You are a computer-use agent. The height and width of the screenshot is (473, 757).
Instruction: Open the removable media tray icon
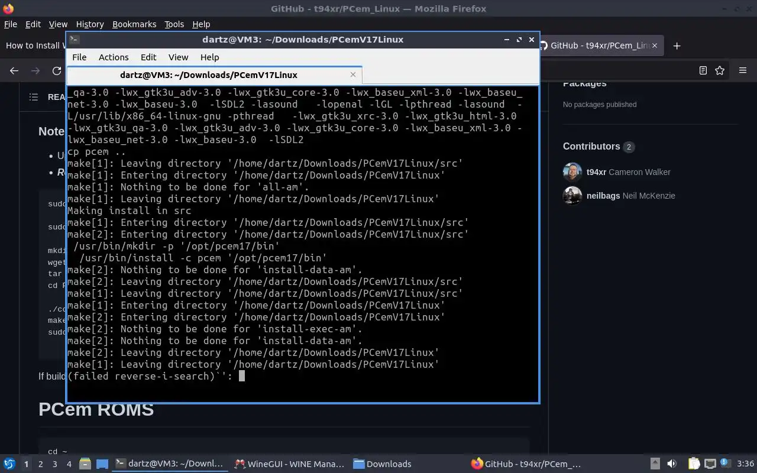[655, 464]
